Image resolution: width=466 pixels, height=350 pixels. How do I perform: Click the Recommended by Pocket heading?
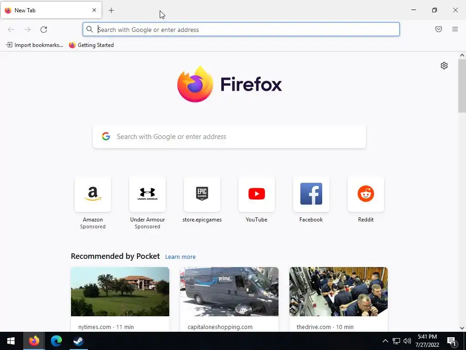click(115, 256)
